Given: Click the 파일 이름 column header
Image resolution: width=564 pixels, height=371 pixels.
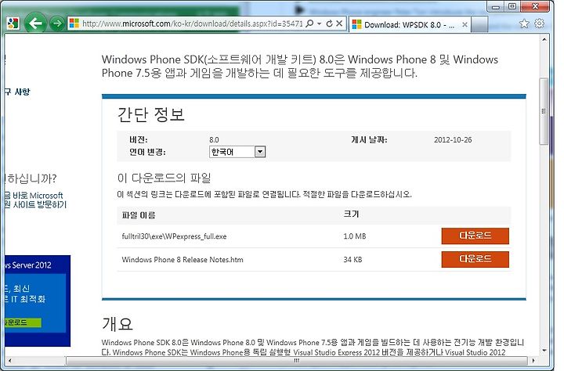Looking at the screenshot, I should tap(139, 215).
